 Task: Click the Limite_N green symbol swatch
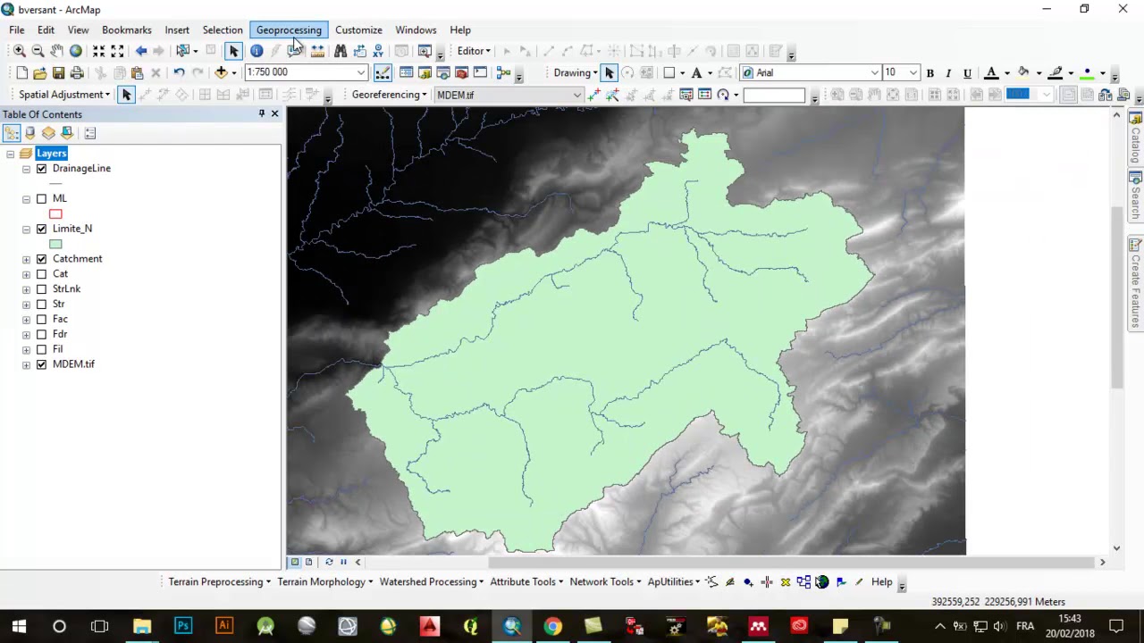(x=55, y=244)
